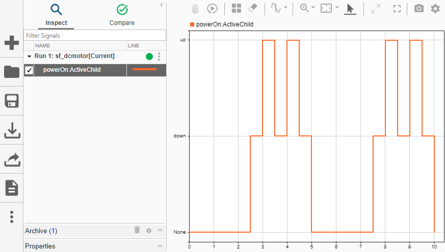Image resolution: width=445 pixels, height=252 pixels.
Task: Uncheck the powerOn:ActiveChild signal checkbox
Action: point(29,70)
